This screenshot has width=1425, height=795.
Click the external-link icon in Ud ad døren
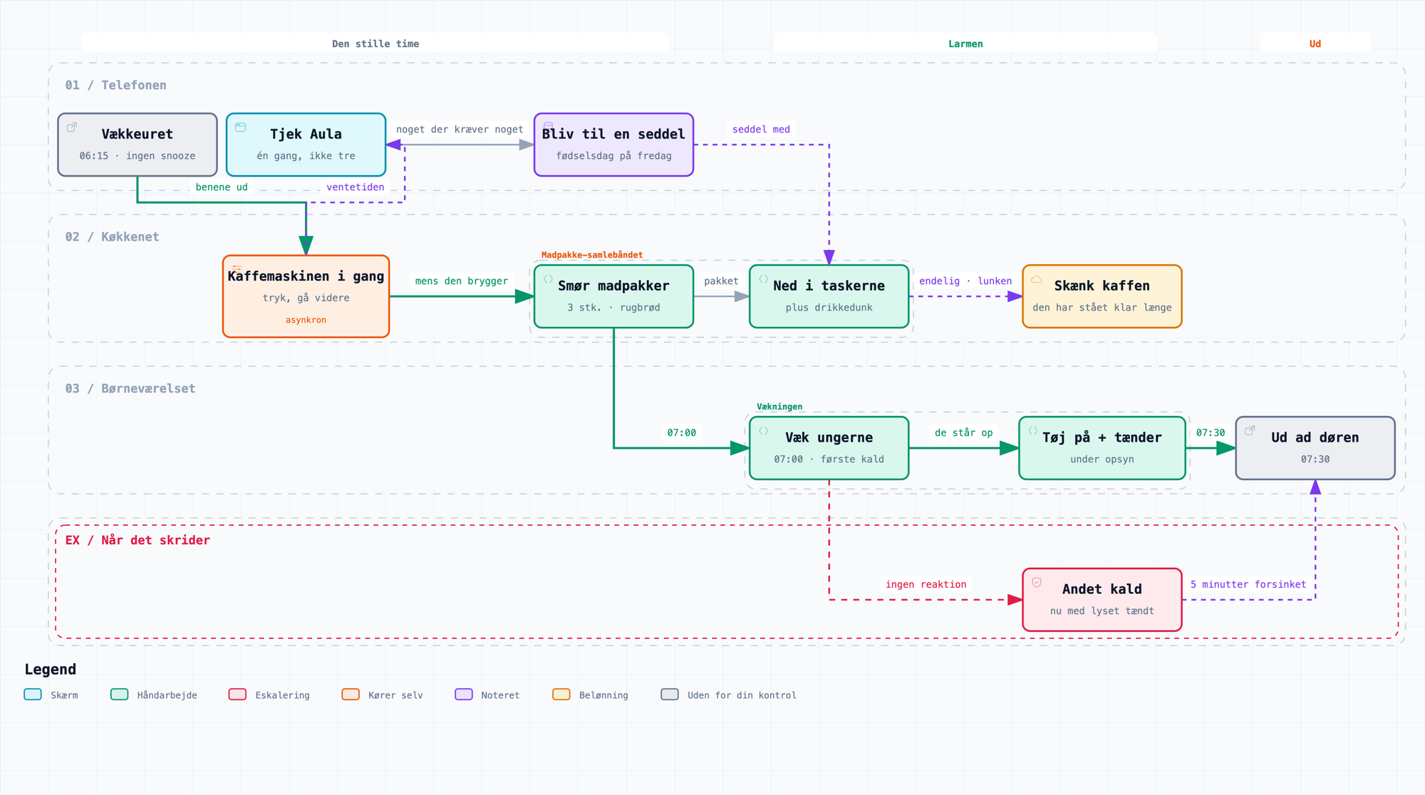(x=1250, y=431)
